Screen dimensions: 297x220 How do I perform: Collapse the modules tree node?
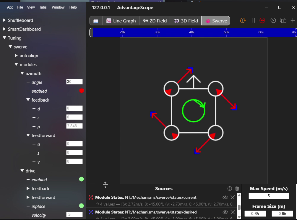click(x=16, y=64)
